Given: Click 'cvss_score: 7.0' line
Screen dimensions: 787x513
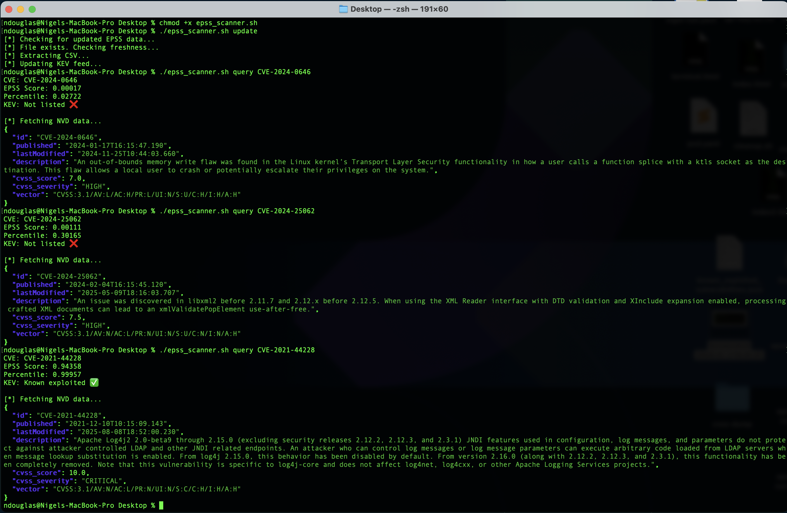Looking at the screenshot, I should (49, 178).
